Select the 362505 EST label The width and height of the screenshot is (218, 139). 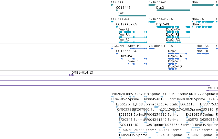click(x=206, y=120)
